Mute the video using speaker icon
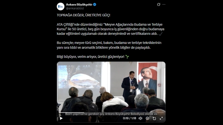 coord(140,118)
